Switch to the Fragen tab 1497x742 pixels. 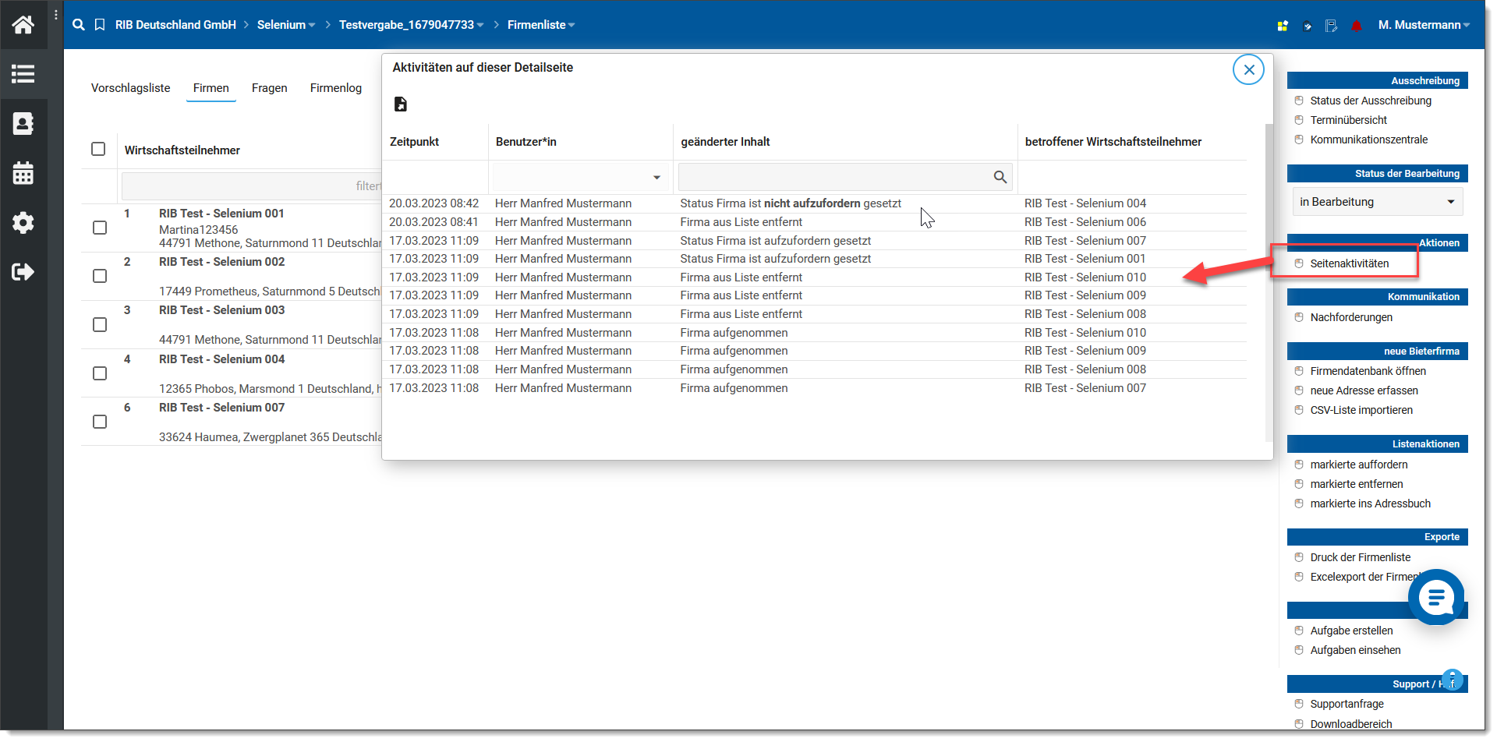coord(269,88)
